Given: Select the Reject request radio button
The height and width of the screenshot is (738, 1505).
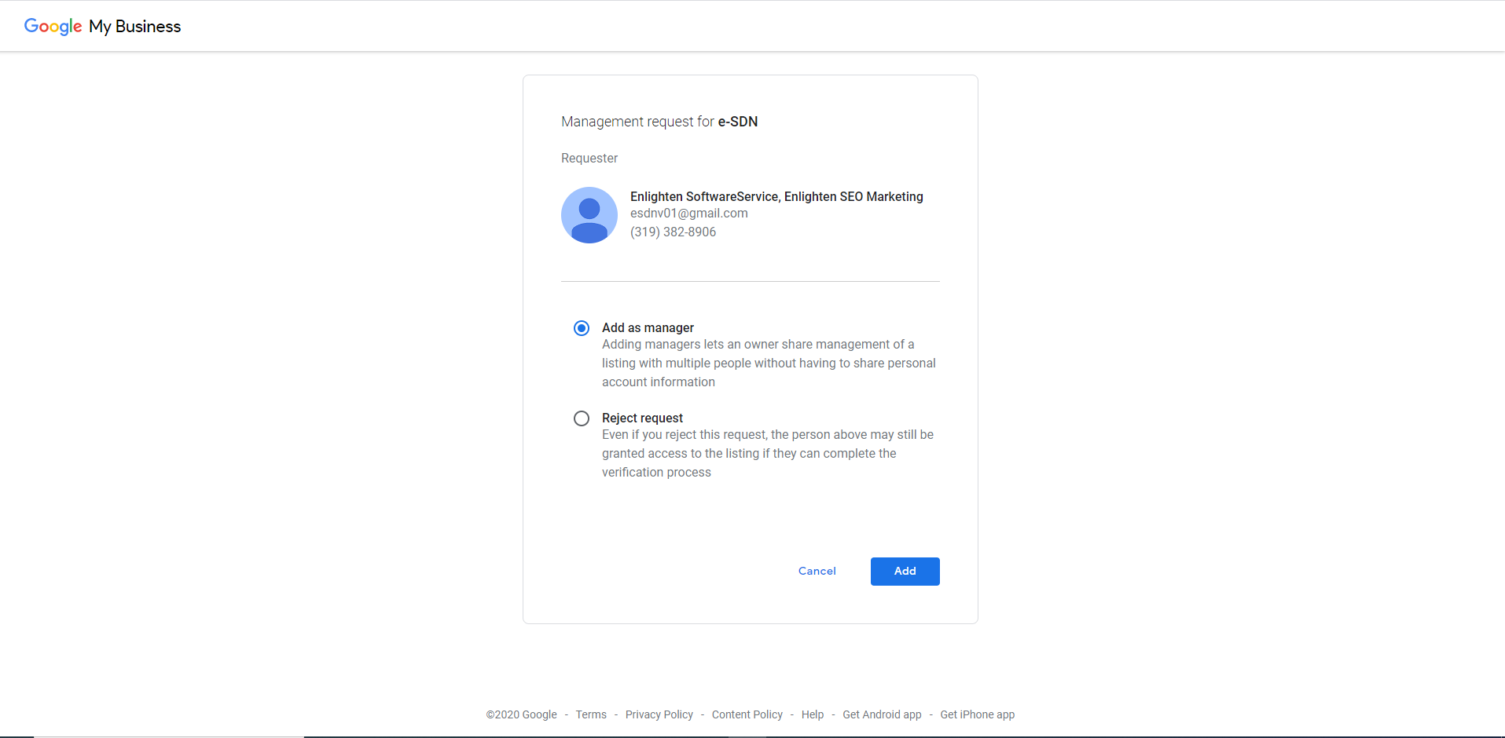Looking at the screenshot, I should coord(582,418).
